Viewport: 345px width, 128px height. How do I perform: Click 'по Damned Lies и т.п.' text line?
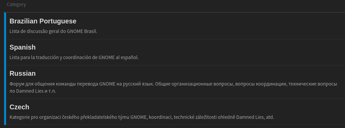click(x=33, y=91)
